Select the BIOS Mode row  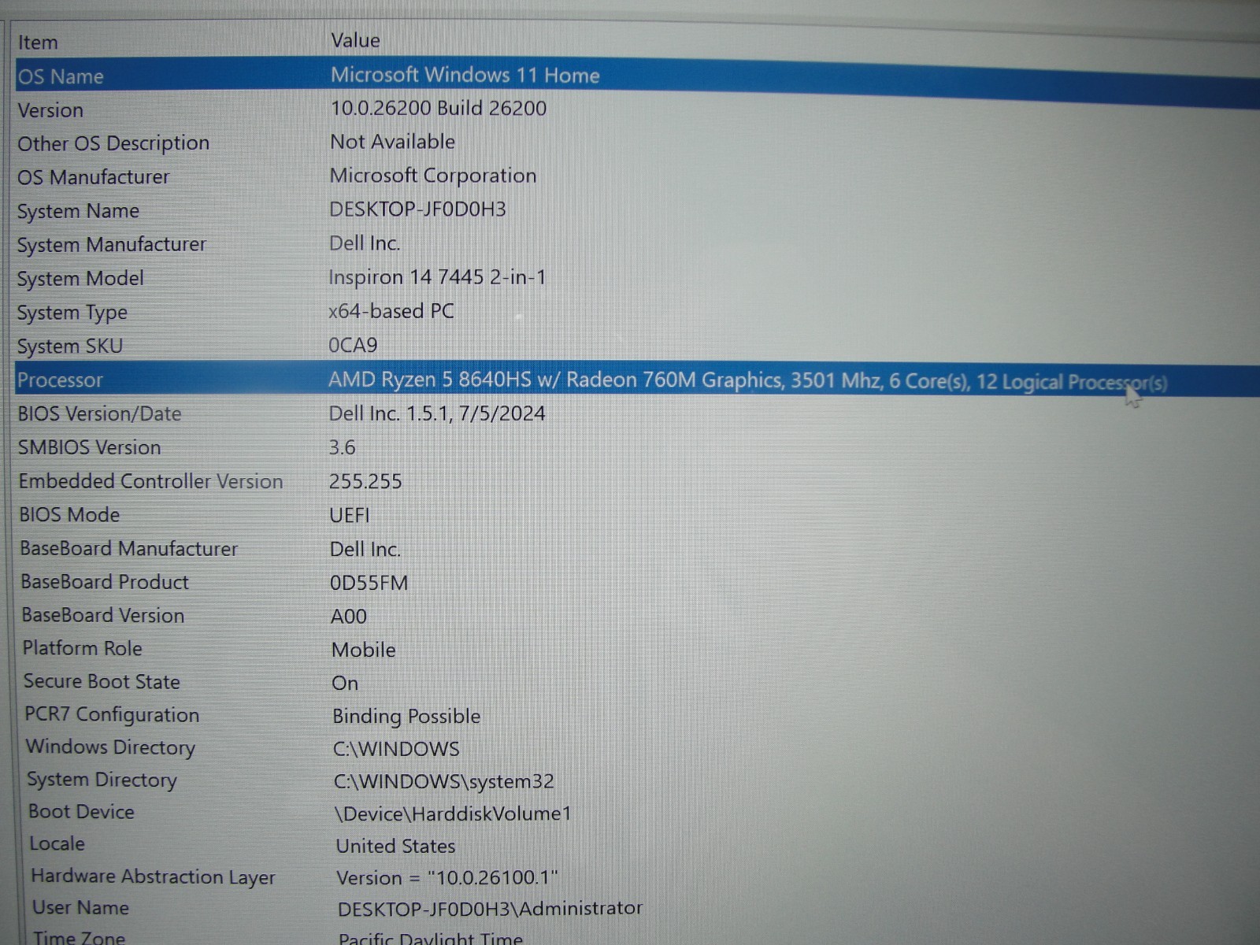(x=70, y=515)
